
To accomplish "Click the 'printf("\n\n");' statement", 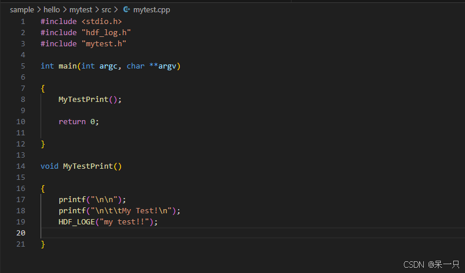I will [x=92, y=199].
